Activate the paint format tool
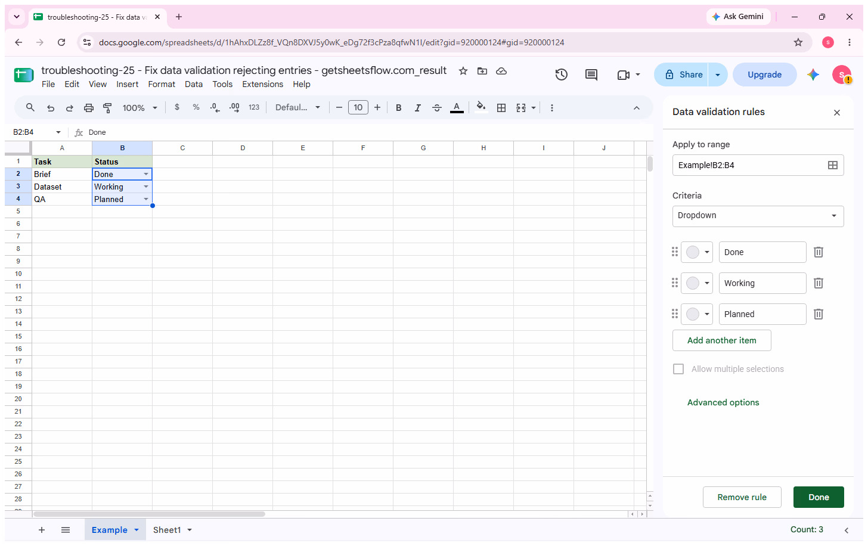This screenshot has width=868, height=546. coord(108,108)
